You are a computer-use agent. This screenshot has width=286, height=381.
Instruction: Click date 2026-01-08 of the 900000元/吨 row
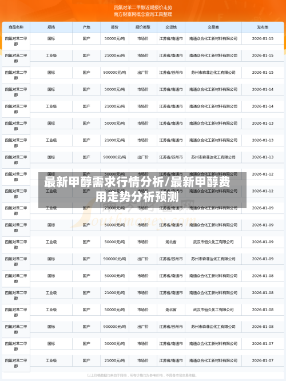[263, 327]
